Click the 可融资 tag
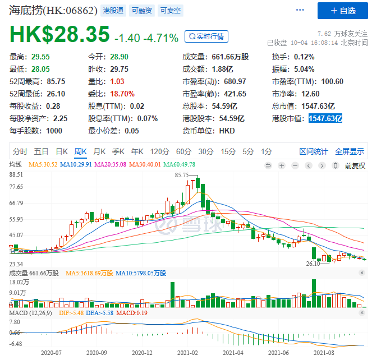 coord(141,11)
